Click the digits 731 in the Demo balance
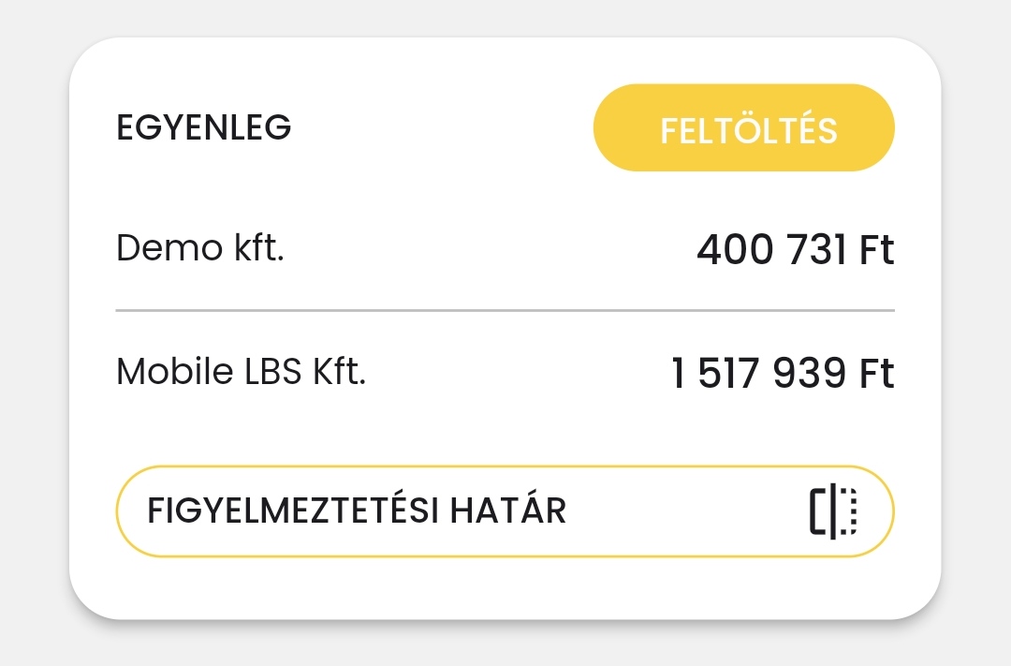Screen dimensions: 1011x666 point(814,250)
